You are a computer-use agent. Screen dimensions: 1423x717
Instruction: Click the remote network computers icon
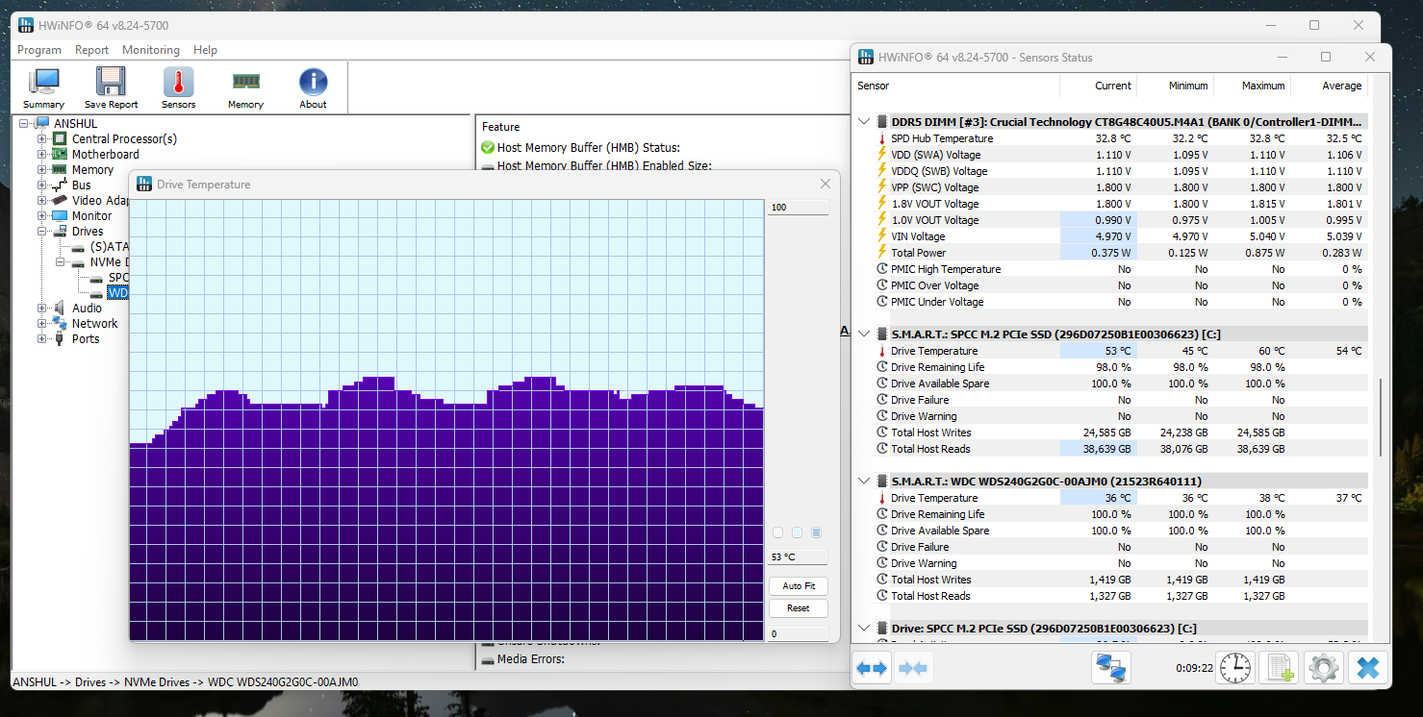(x=1111, y=667)
